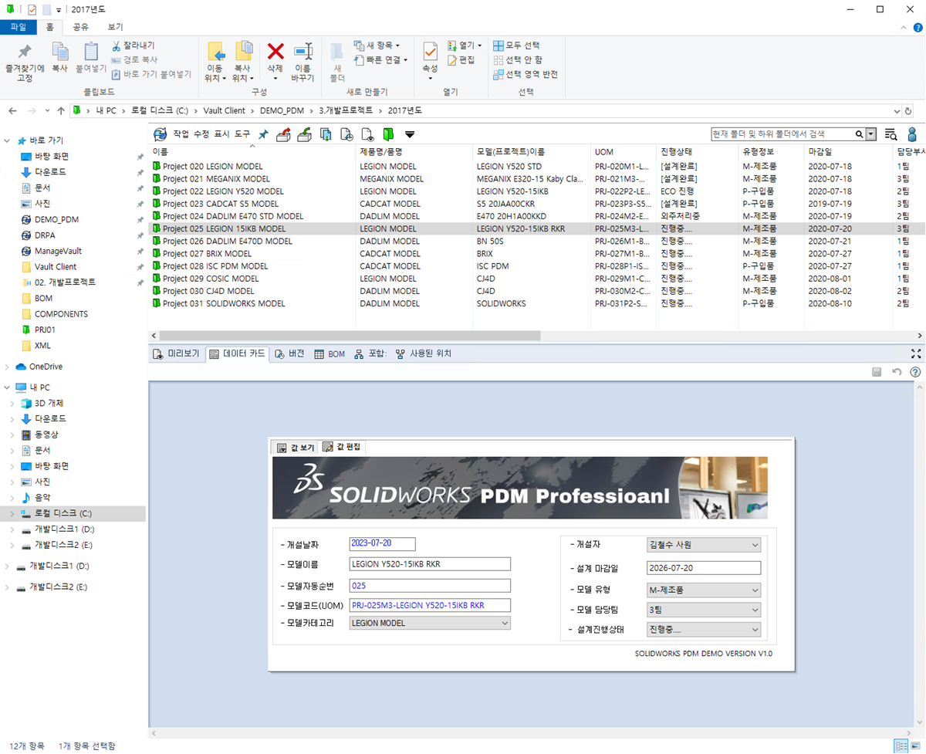Switch to the 미리보기 (Preview) tab
This screenshot has height=754, width=926.
tap(177, 353)
